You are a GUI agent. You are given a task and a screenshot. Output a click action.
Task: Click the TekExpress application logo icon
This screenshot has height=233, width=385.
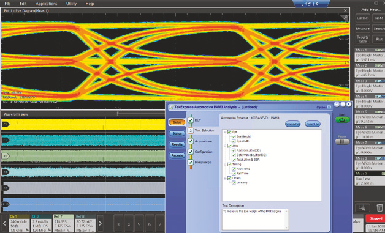(x=171, y=107)
